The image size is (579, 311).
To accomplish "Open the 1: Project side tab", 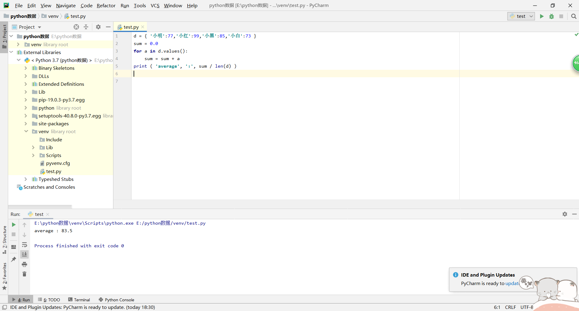I will click(x=4, y=37).
